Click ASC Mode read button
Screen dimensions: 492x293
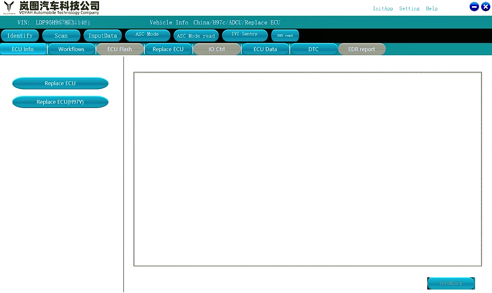tap(196, 36)
